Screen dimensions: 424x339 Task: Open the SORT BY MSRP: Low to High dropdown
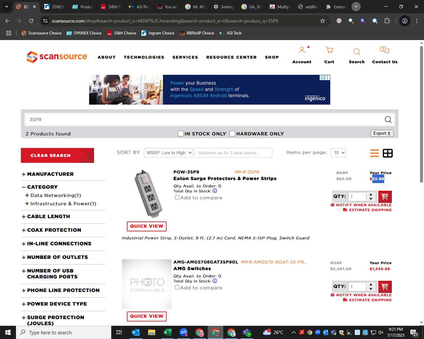click(x=168, y=153)
